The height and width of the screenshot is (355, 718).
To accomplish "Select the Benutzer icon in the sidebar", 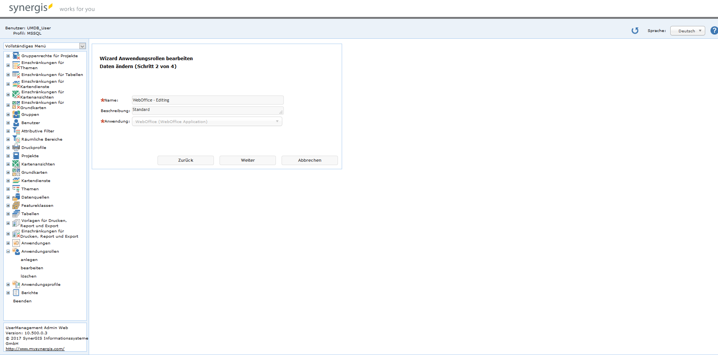I will [x=16, y=123].
